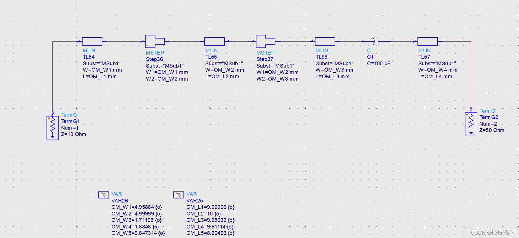The height and width of the screenshot is (238, 519).
Task: Click Step36 Subst="MSub1" parameter
Action: pyautogui.click(x=165, y=66)
